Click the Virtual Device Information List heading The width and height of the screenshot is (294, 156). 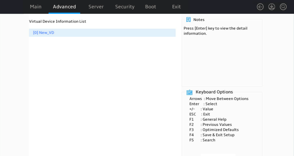pos(58,21)
